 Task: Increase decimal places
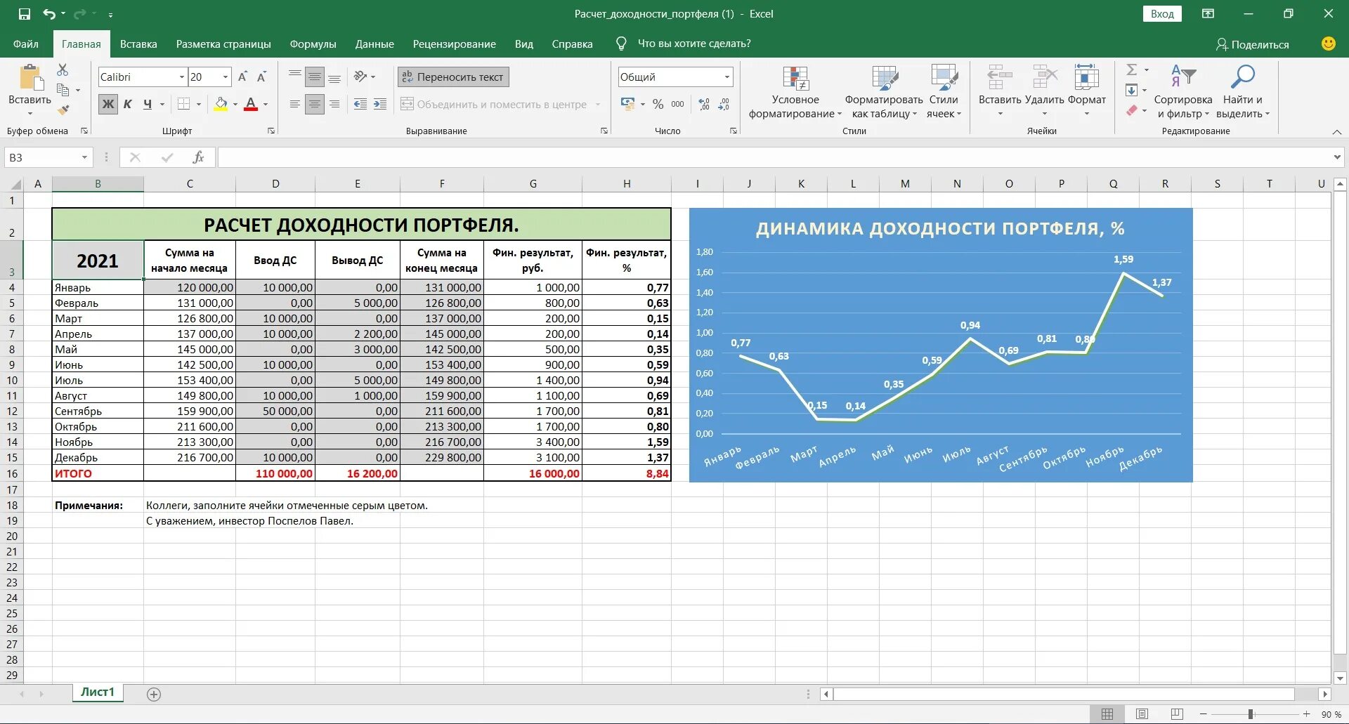704,104
